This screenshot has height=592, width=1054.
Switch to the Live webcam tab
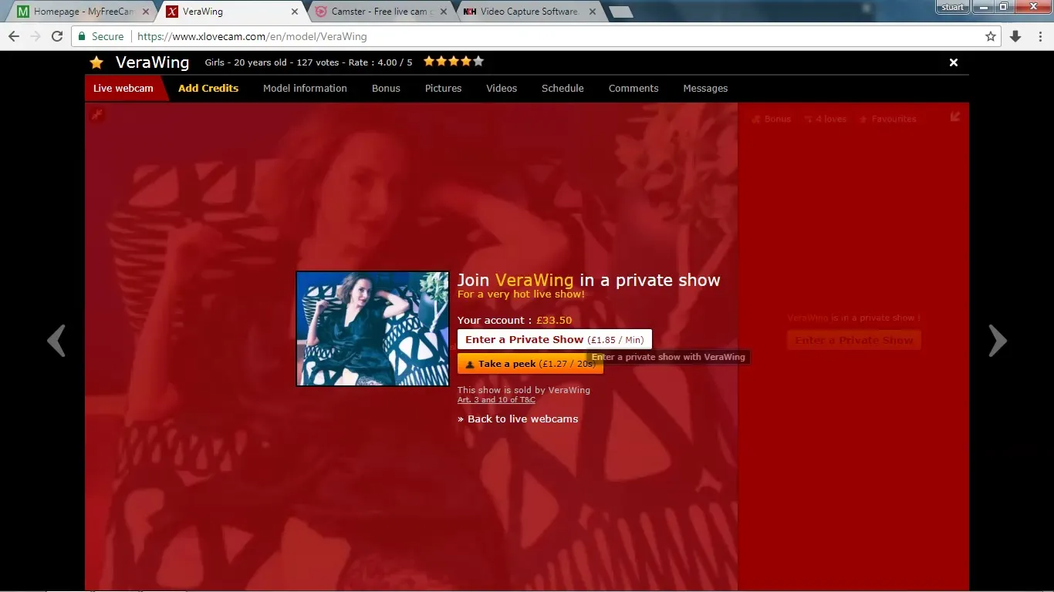123,88
